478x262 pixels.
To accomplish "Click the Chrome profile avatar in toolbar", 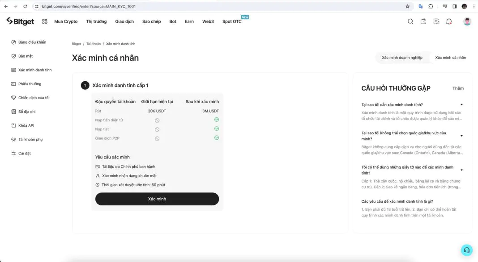I will coord(464,6).
